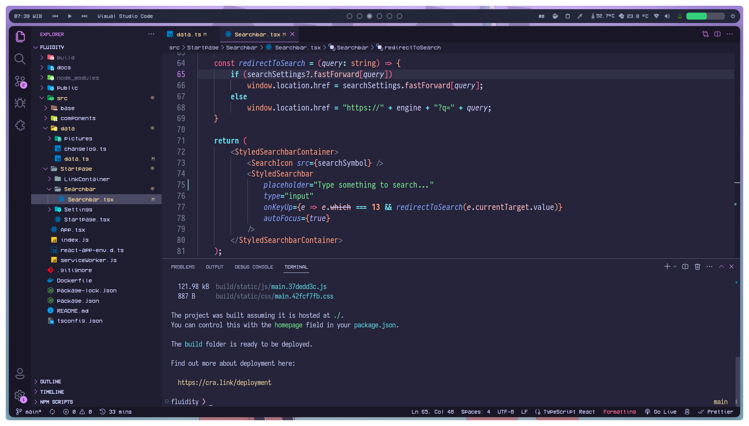Open Accounts icon in activity bar

[x=20, y=373]
